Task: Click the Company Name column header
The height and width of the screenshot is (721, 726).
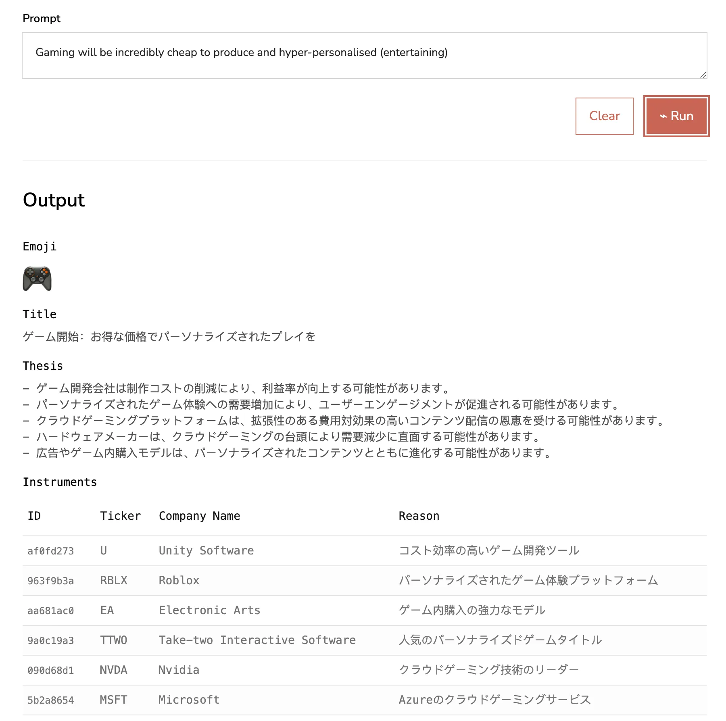Action: pyautogui.click(x=199, y=515)
